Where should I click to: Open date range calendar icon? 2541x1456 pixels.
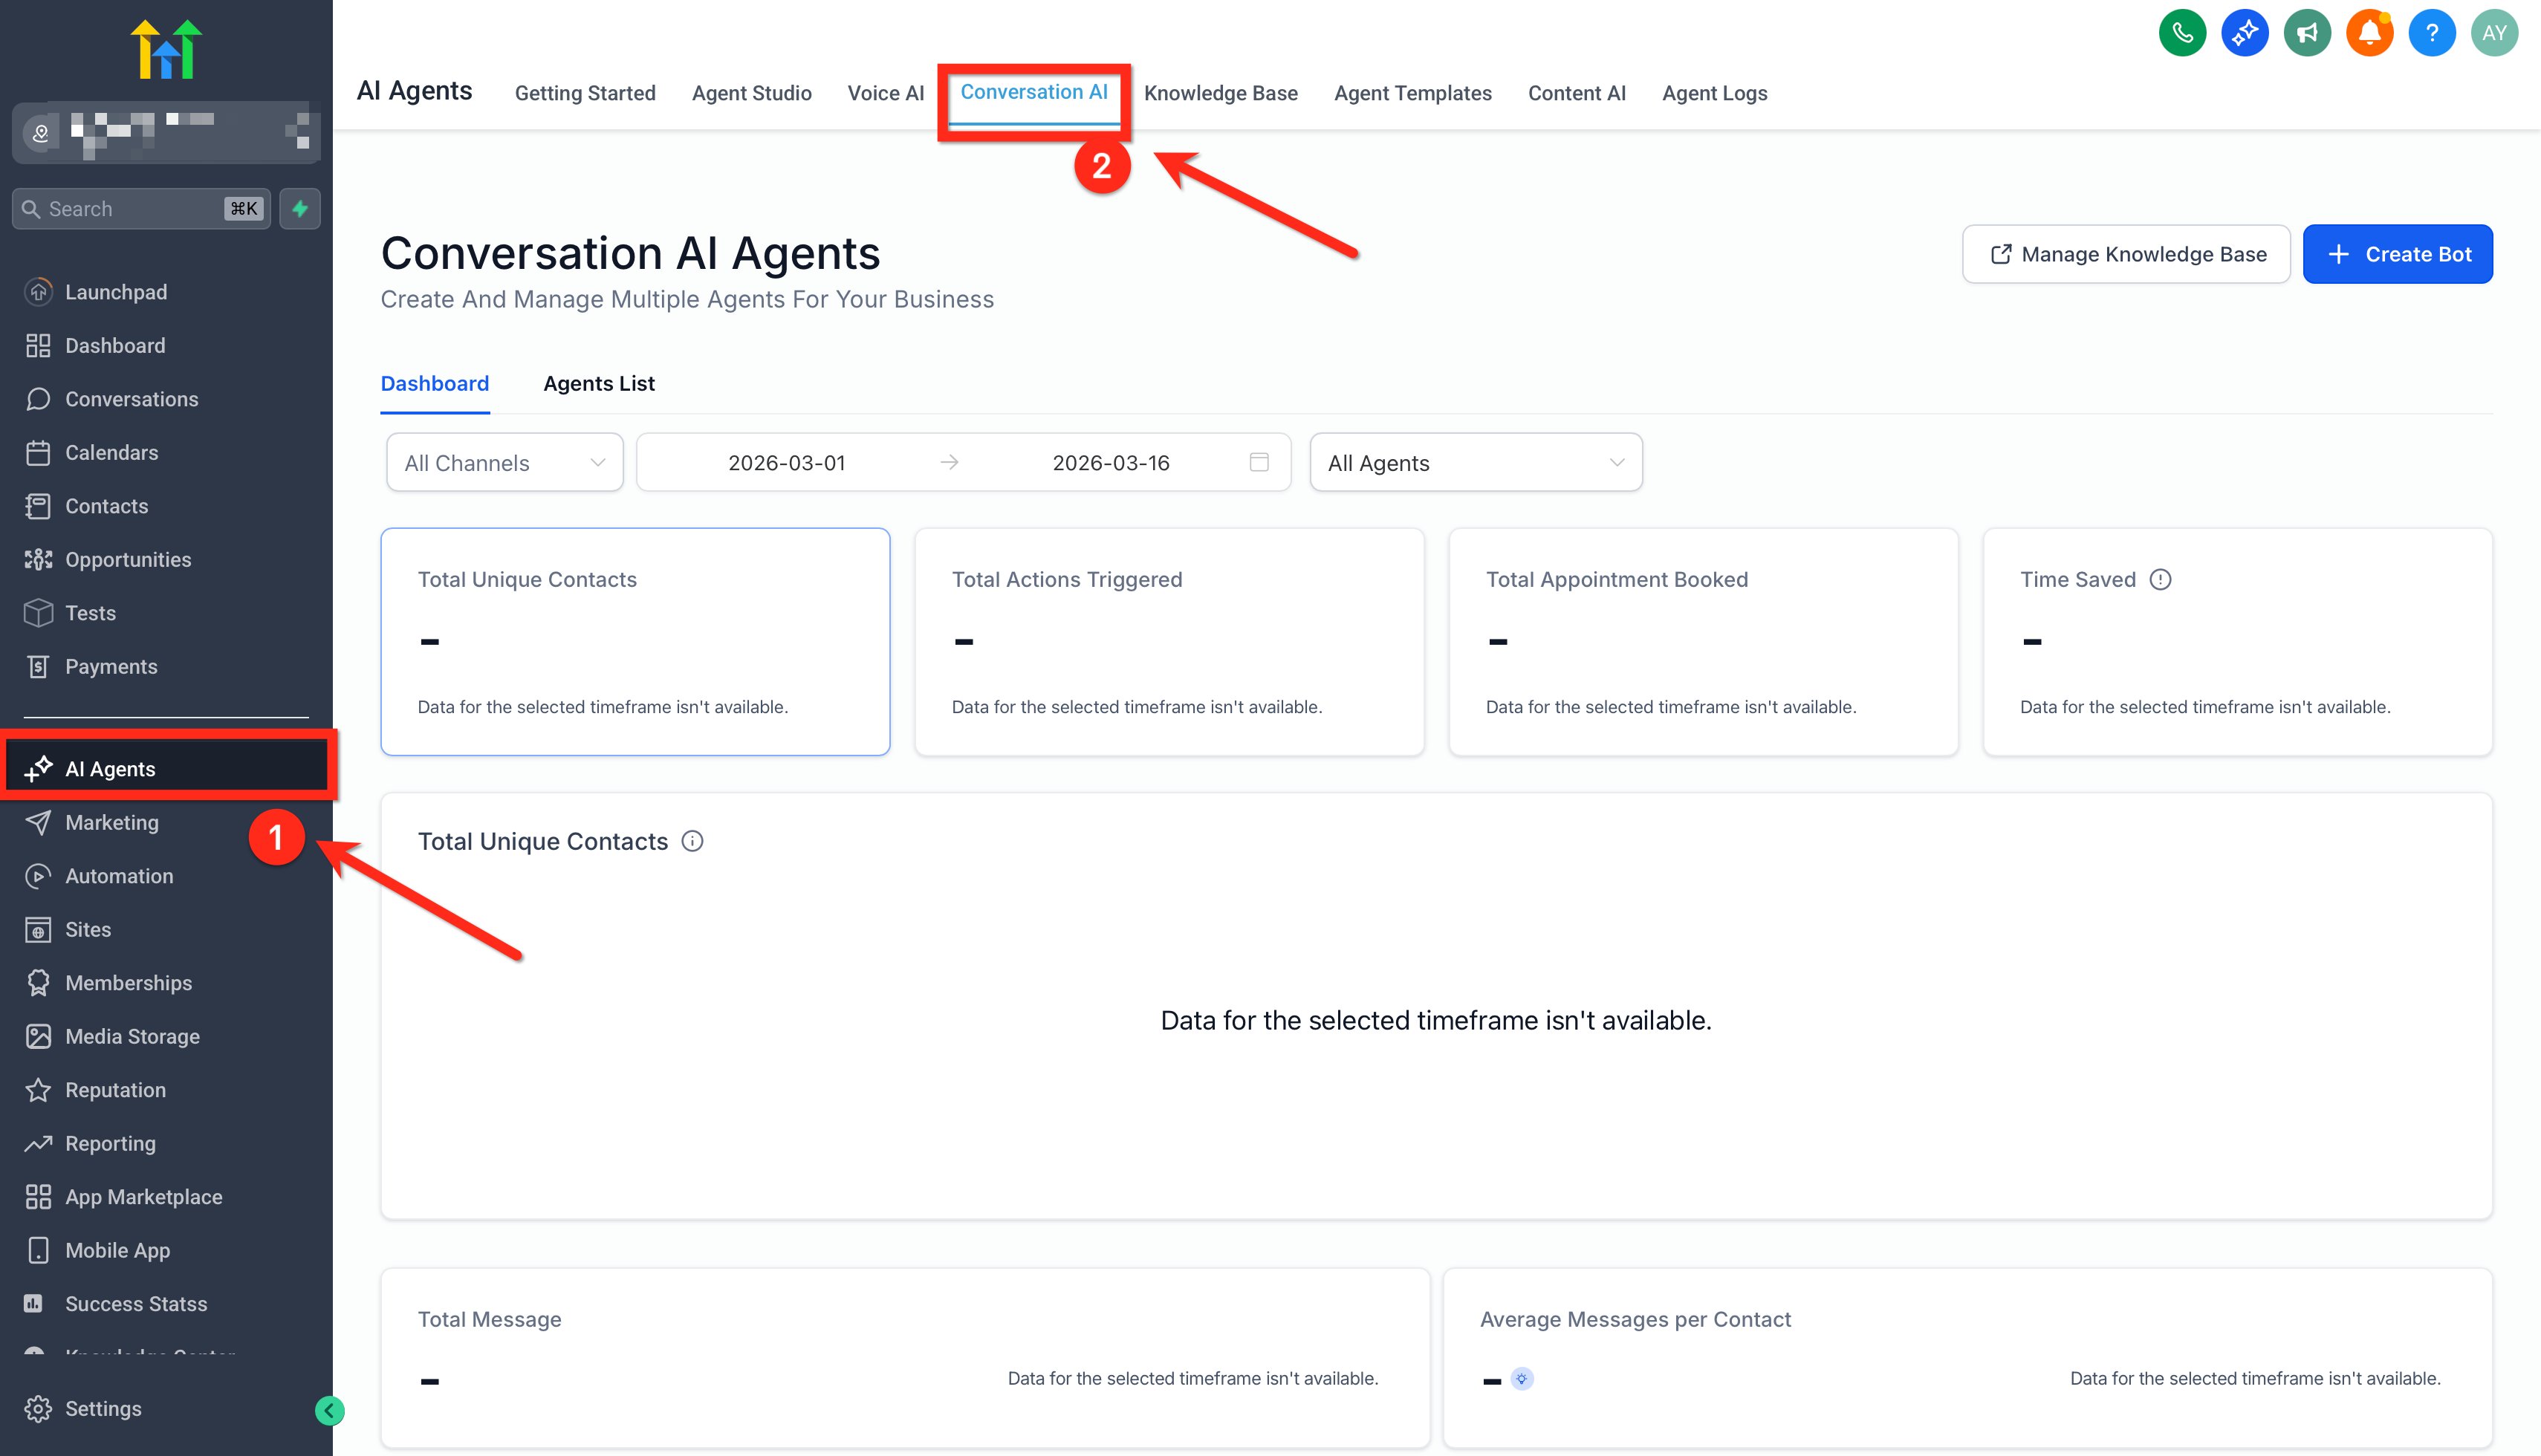1259,462
